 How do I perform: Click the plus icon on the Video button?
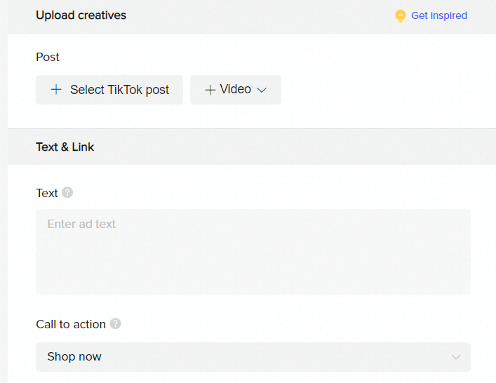click(210, 90)
